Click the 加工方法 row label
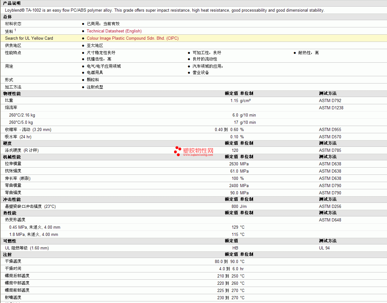 coord(13,87)
